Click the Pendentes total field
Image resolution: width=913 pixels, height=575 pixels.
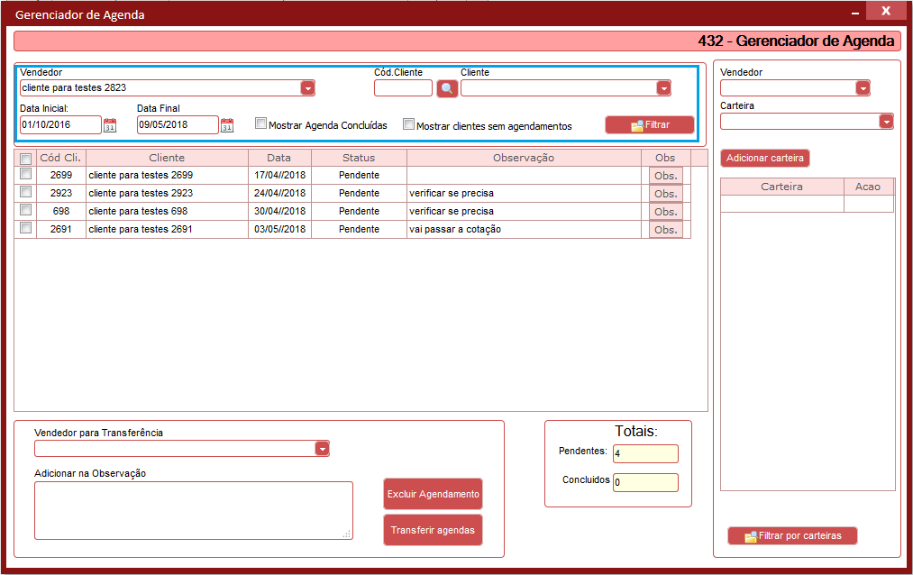click(x=645, y=453)
